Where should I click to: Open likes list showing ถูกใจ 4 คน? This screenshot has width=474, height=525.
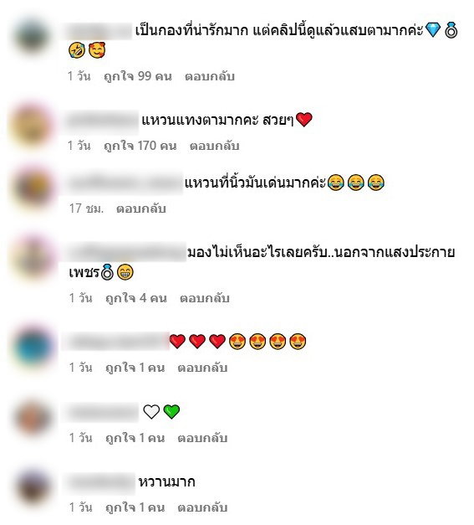point(136,298)
